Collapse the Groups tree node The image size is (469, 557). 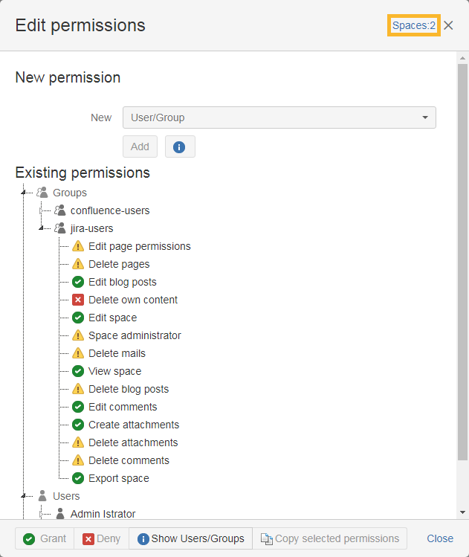point(24,193)
